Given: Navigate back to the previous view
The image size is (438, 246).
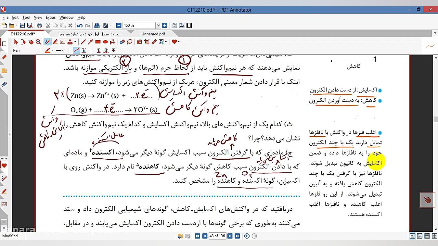Looking at the screenshot, I should click(x=247, y=236).
